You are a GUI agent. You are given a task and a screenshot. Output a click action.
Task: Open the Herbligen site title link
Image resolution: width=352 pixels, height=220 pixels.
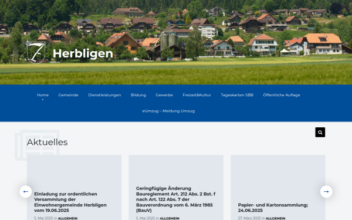click(83, 53)
